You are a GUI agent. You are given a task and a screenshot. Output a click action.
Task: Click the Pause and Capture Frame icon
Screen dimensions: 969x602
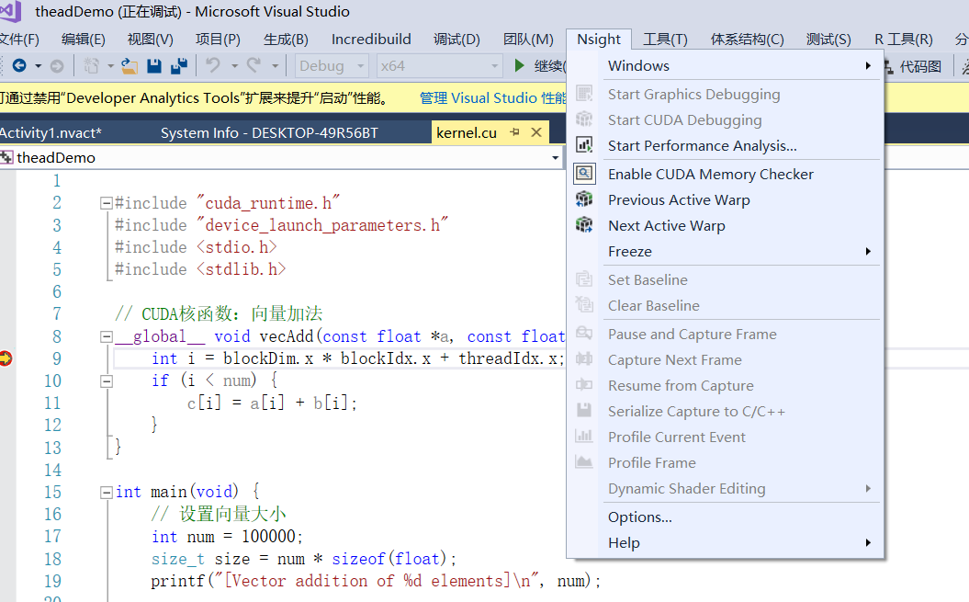point(584,334)
